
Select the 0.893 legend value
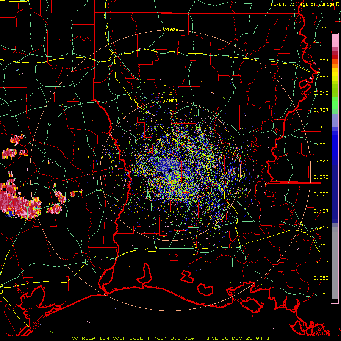point(321,76)
